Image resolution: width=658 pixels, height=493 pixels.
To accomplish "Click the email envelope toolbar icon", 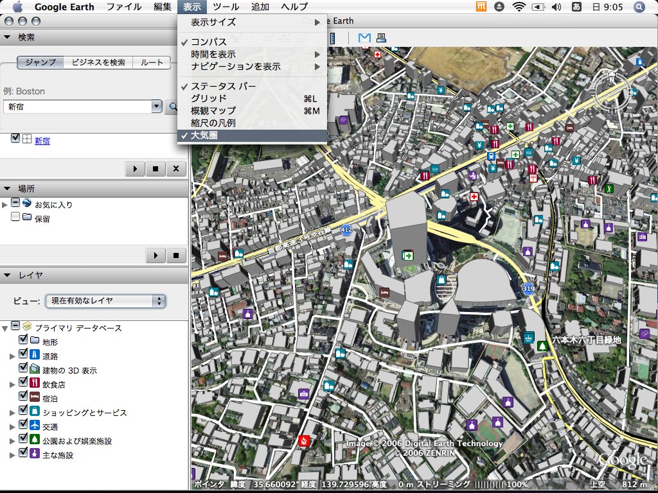I will (x=364, y=38).
